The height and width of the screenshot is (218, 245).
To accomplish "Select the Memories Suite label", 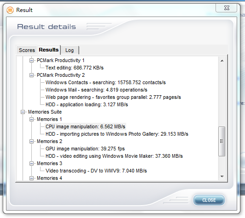I will 45,112.
